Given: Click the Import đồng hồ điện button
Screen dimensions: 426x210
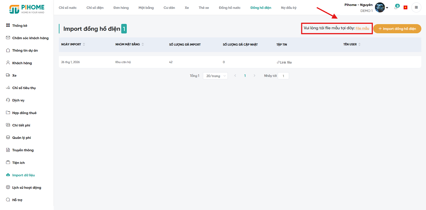Looking at the screenshot, I should click(397, 29).
